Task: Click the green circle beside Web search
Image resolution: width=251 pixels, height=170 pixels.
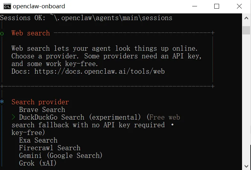Action: coord(2,33)
